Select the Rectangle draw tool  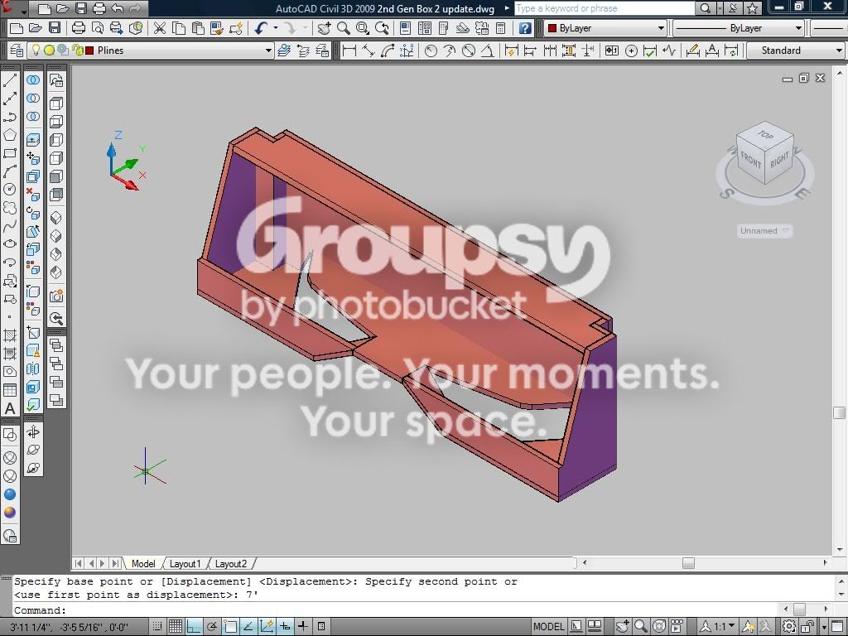(10, 153)
